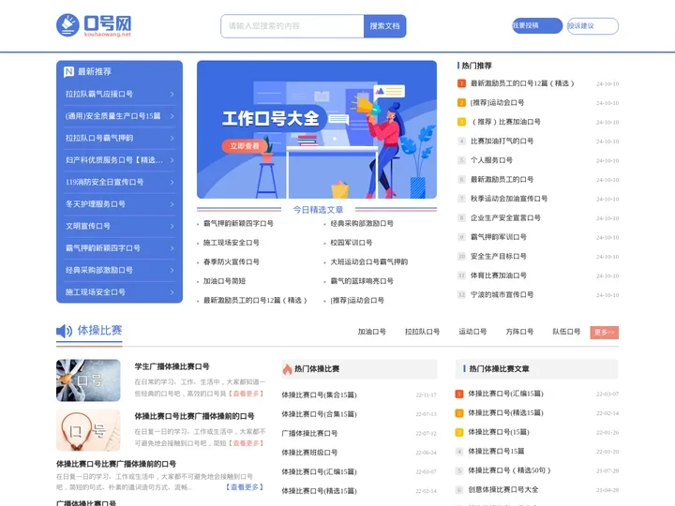Open 霸气押韵新颖四字口号 in 今日精选文章

coord(238,223)
